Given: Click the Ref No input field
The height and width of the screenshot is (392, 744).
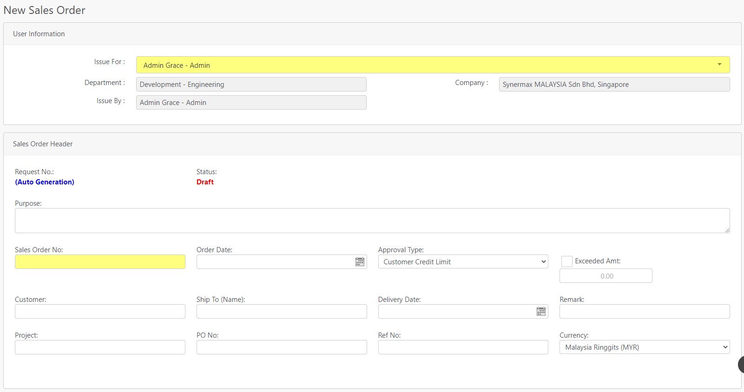Looking at the screenshot, I should [x=463, y=347].
